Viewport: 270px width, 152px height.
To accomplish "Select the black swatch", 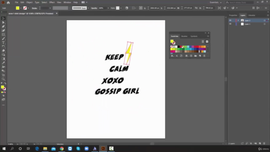I will click(178, 47).
